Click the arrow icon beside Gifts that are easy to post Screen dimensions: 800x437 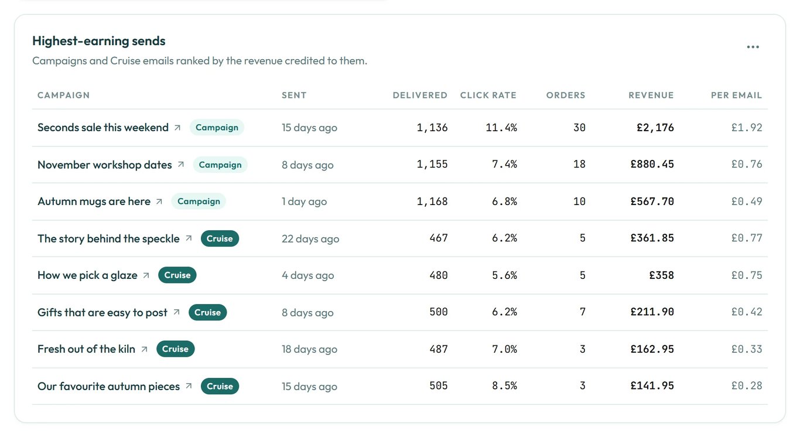click(176, 312)
